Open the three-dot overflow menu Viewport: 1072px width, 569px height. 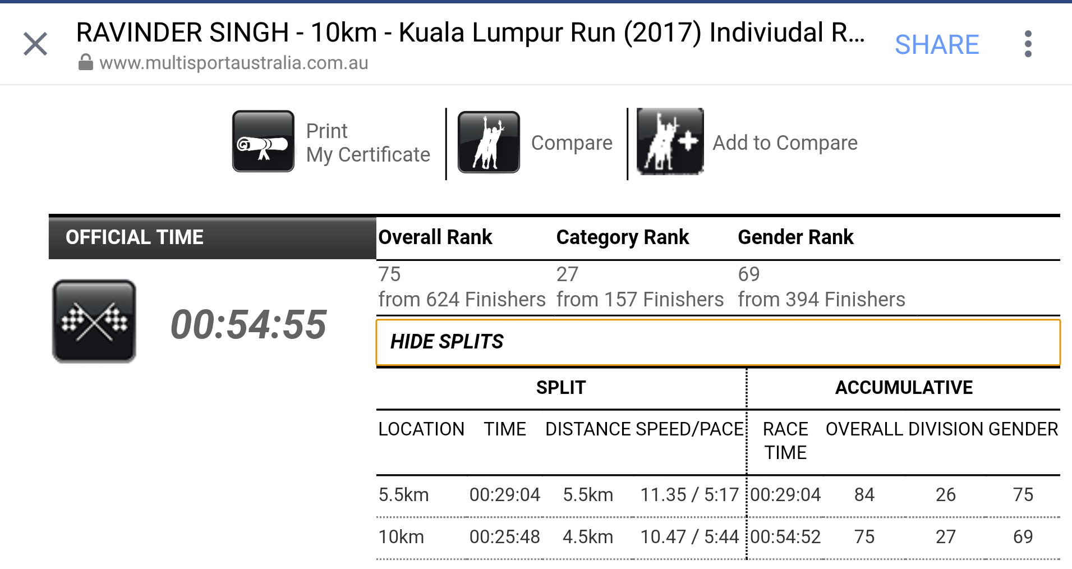(x=1028, y=44)
